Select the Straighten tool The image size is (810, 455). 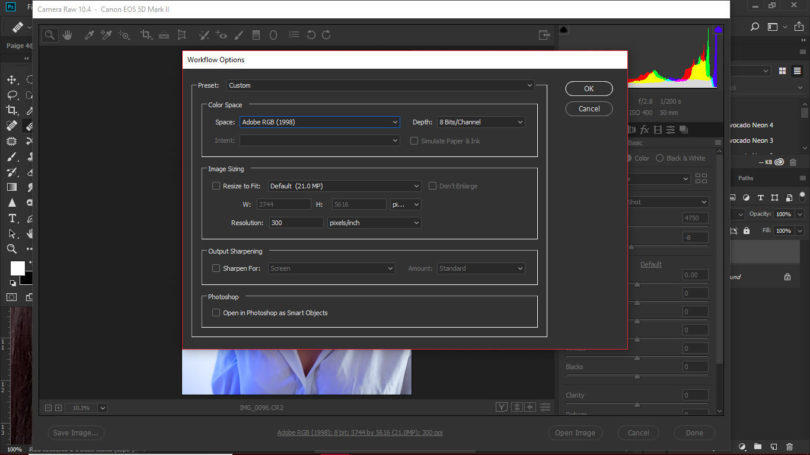tap(164, 35)
